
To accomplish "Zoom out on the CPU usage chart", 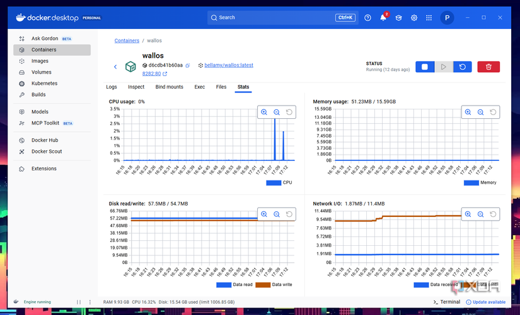I will 277,112.
